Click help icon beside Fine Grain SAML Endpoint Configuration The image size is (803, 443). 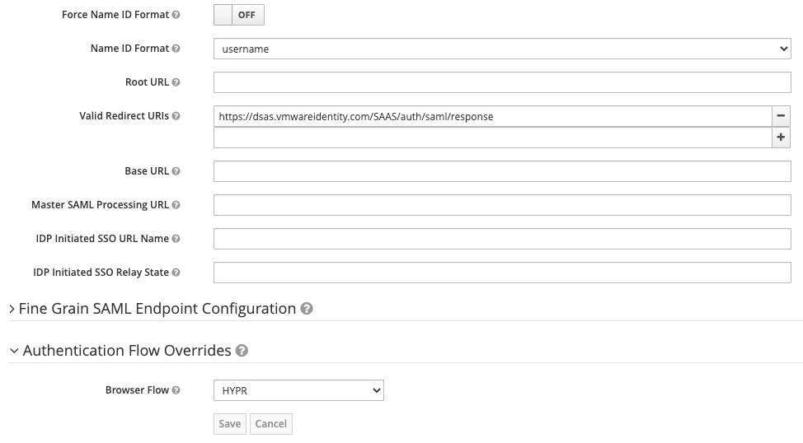307,309
